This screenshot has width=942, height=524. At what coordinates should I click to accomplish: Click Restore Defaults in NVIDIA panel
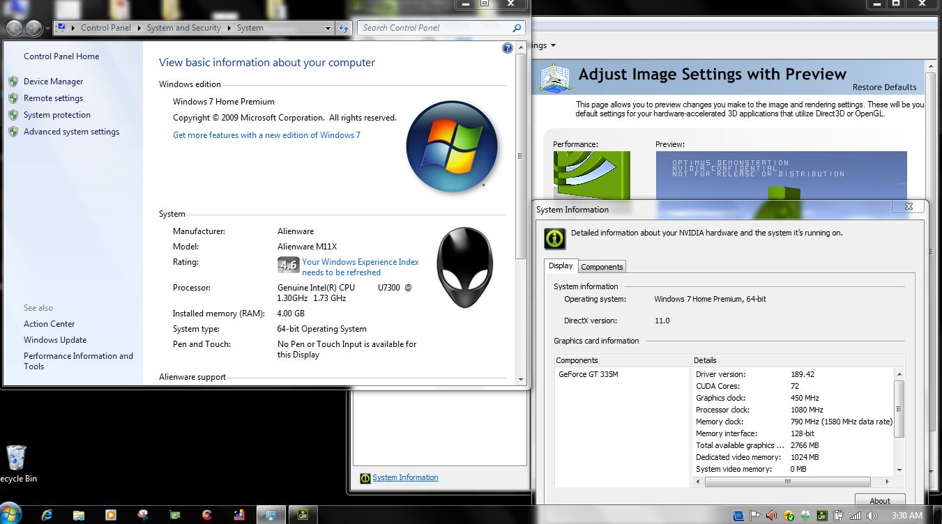click(x=884, y=87)
